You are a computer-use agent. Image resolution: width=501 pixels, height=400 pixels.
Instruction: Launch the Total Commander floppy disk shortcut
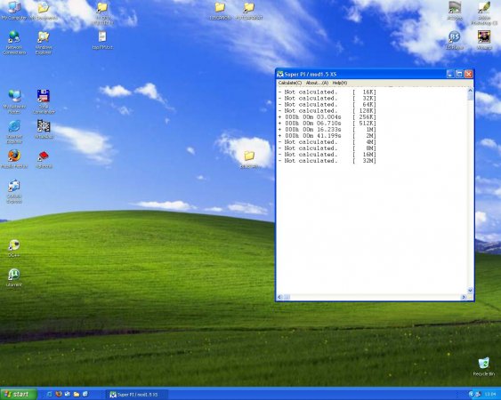coord(44,102)
